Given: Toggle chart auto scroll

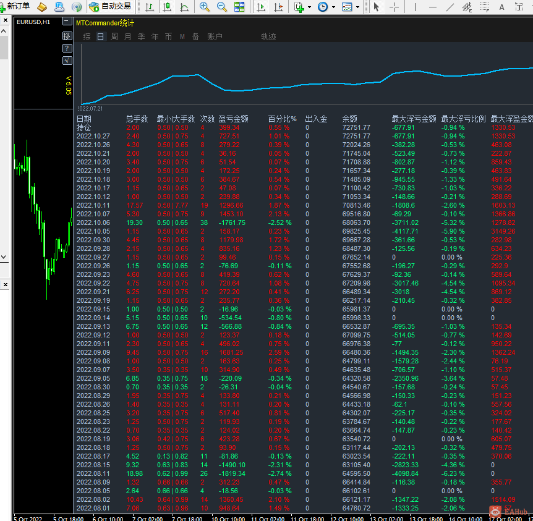Looking at the screenshot, I should (x=261, y=7).
